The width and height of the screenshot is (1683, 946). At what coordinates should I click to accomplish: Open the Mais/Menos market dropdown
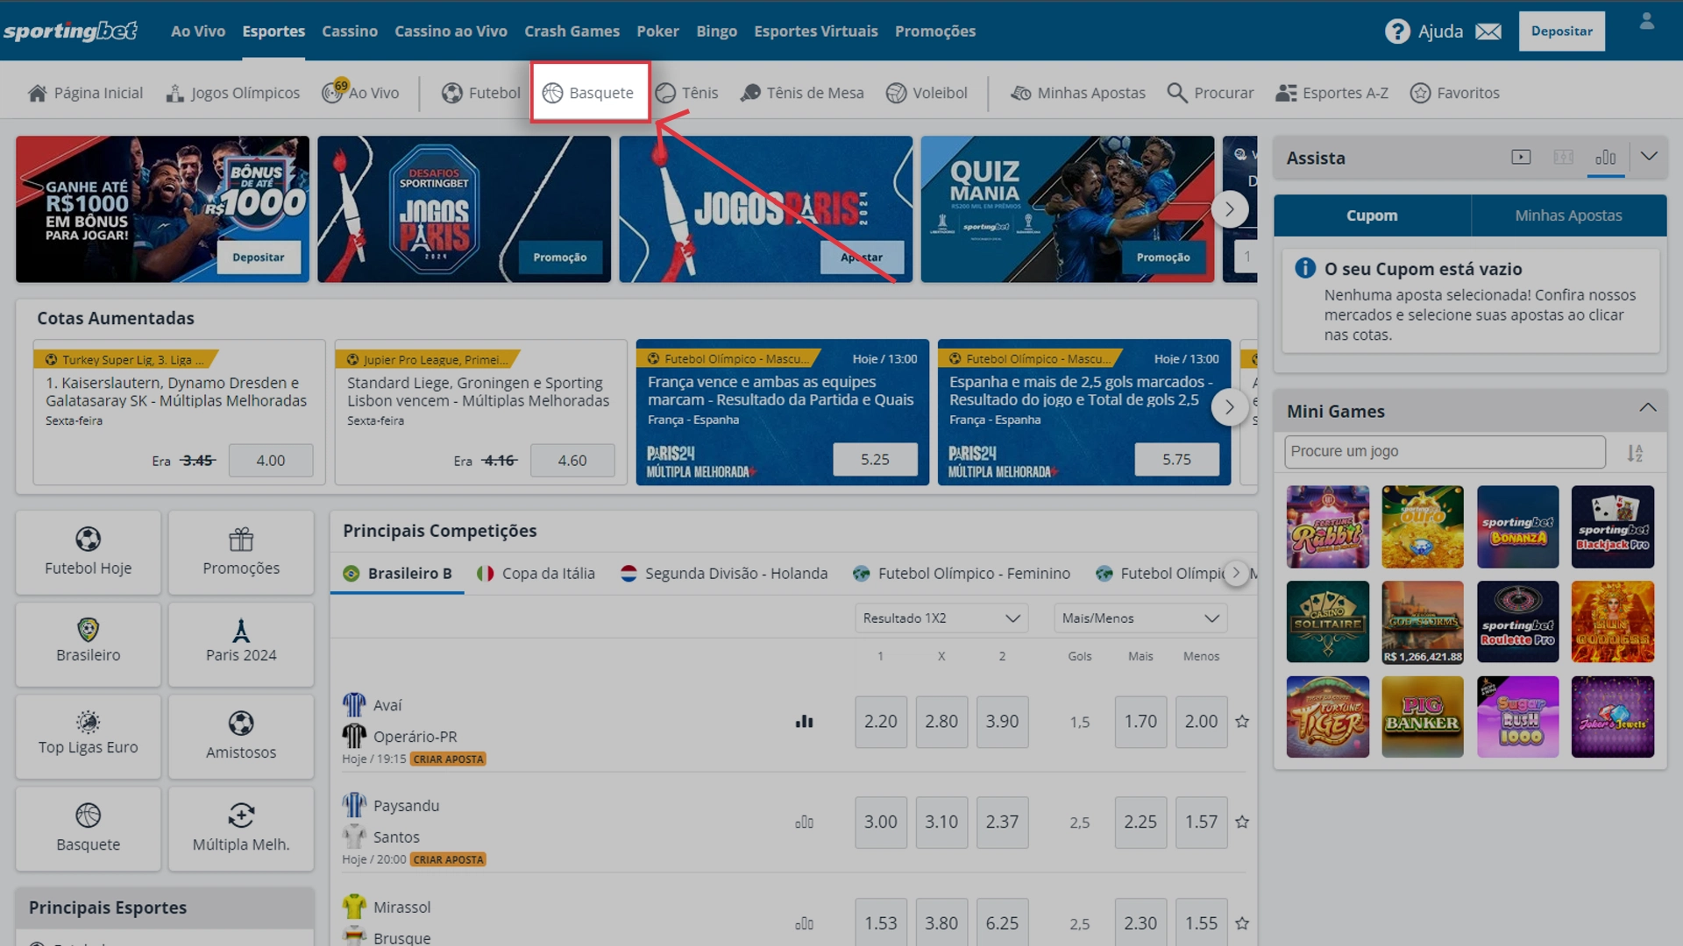(1140, 618)
